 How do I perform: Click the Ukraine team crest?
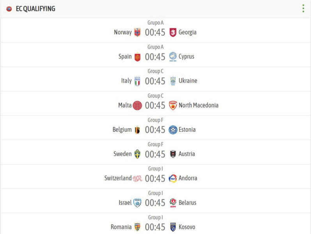[x=173, y=81]
